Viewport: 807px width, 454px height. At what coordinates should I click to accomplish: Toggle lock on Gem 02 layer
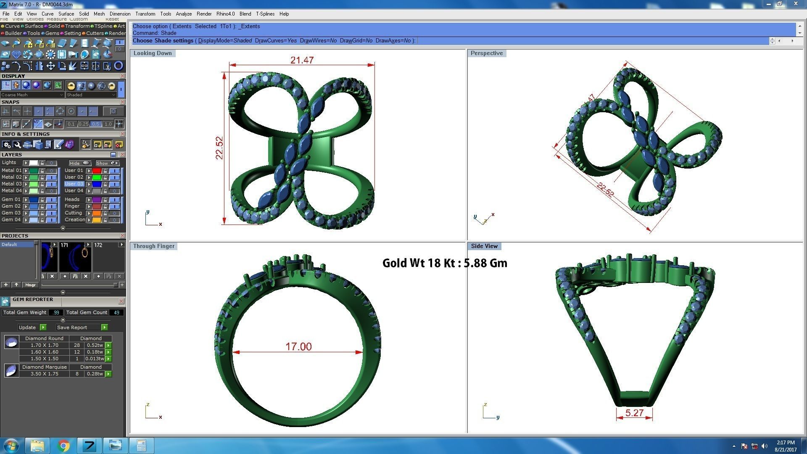(42, 206)
